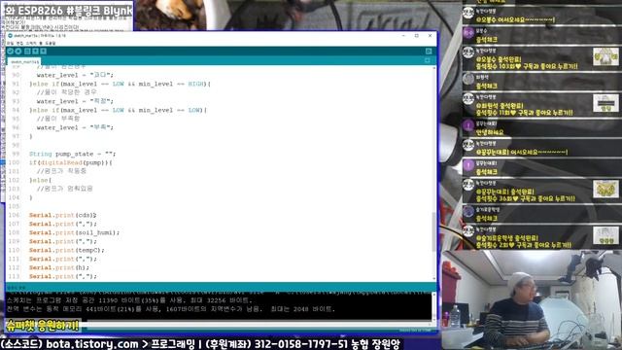Viewport: 622px width, 350px height.
Task: Click the Open sketch toolbar icon
Action: coord(35,52)
